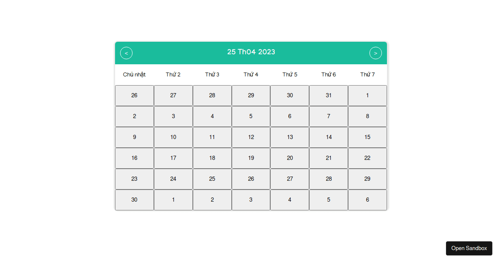Select date 28 in the fifth row
Viewport: 502px width, 263px height.
(x=328, y=179)
